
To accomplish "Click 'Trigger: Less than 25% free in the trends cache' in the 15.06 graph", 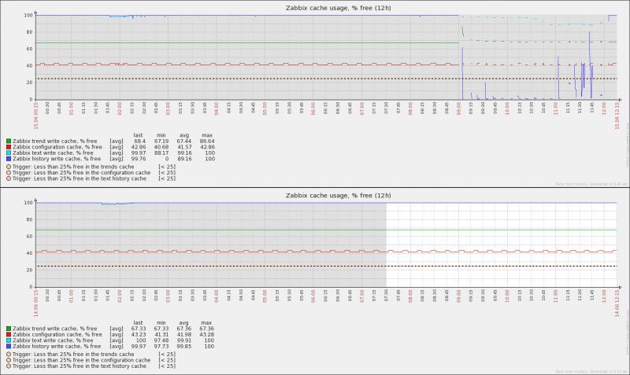I will coord(73,167).
